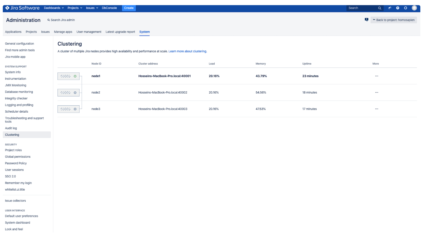Viewport: 422px width, 242px height.
Task: Open System info page
Action: point(13,72)
